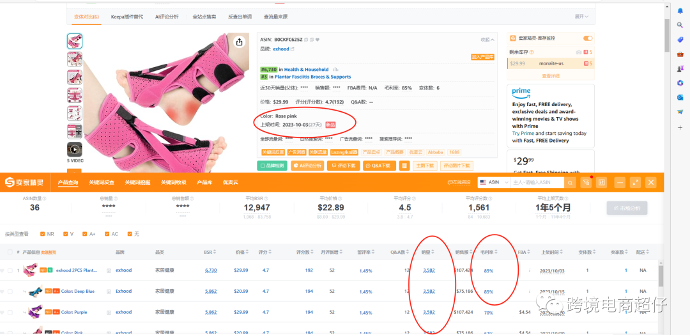Image resolution: width=690 pixels, height=335 pixels.
Task: Open the 5 VIDEOS thumbnail
Action: click(x=74, y=150)
